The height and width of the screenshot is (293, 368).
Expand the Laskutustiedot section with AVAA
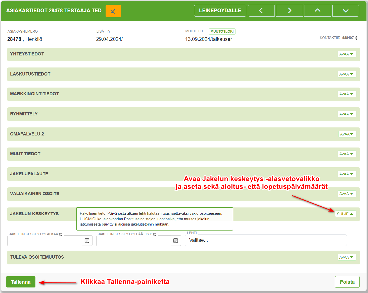pyautogui.click(x=347, y=74)
